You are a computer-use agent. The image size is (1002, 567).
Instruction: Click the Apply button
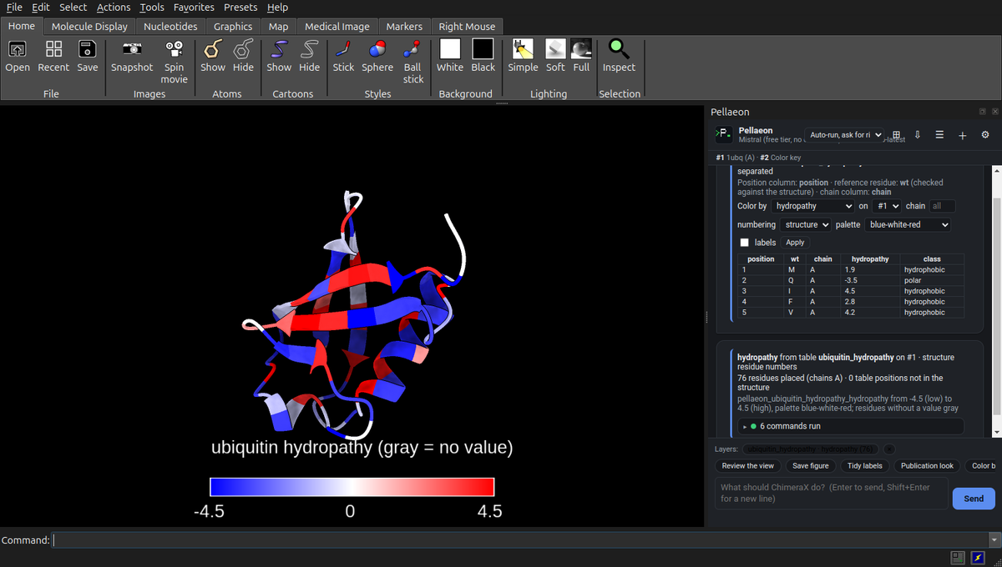coord(795,243)
